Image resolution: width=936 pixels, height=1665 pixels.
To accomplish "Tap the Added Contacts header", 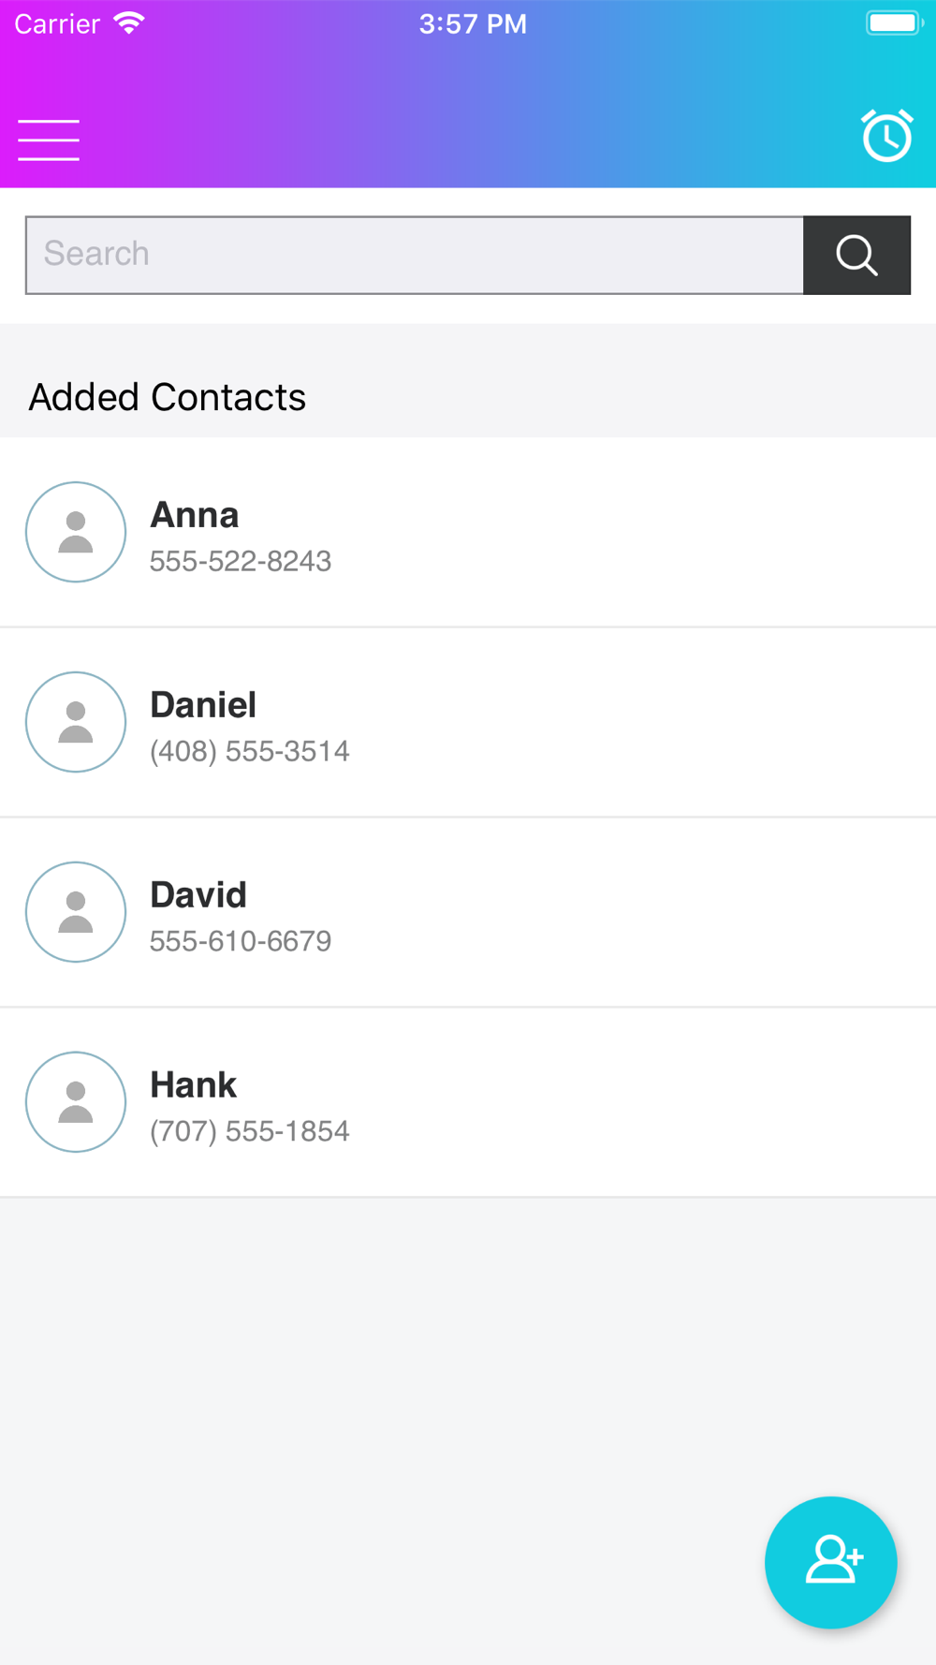I will (x=168, y=397).
